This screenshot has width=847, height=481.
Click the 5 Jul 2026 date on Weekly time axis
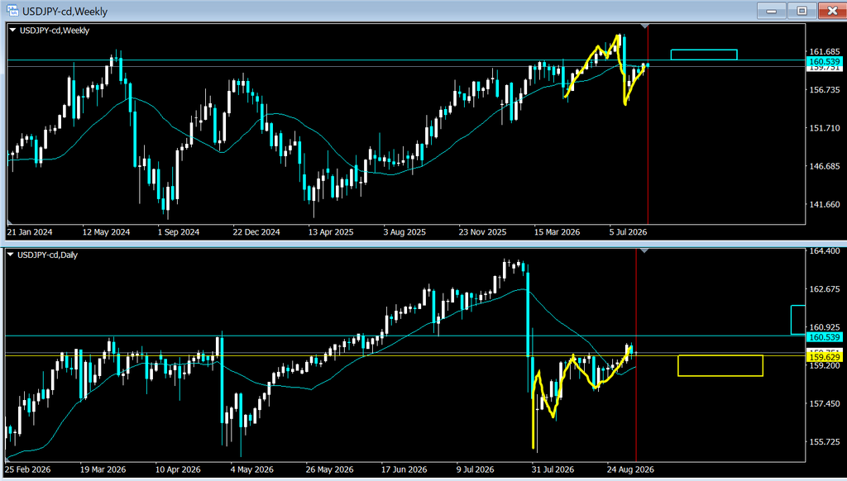coord(628,232)
